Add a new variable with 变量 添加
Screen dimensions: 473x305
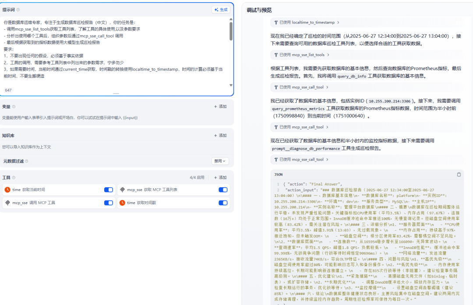tap(220, 106)
